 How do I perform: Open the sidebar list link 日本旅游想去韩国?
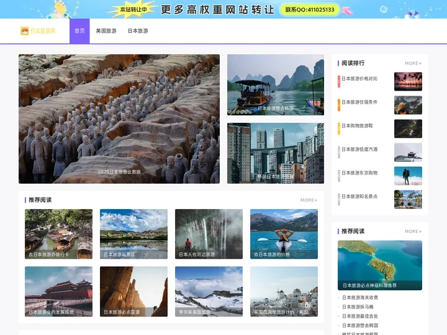(360, 326)
